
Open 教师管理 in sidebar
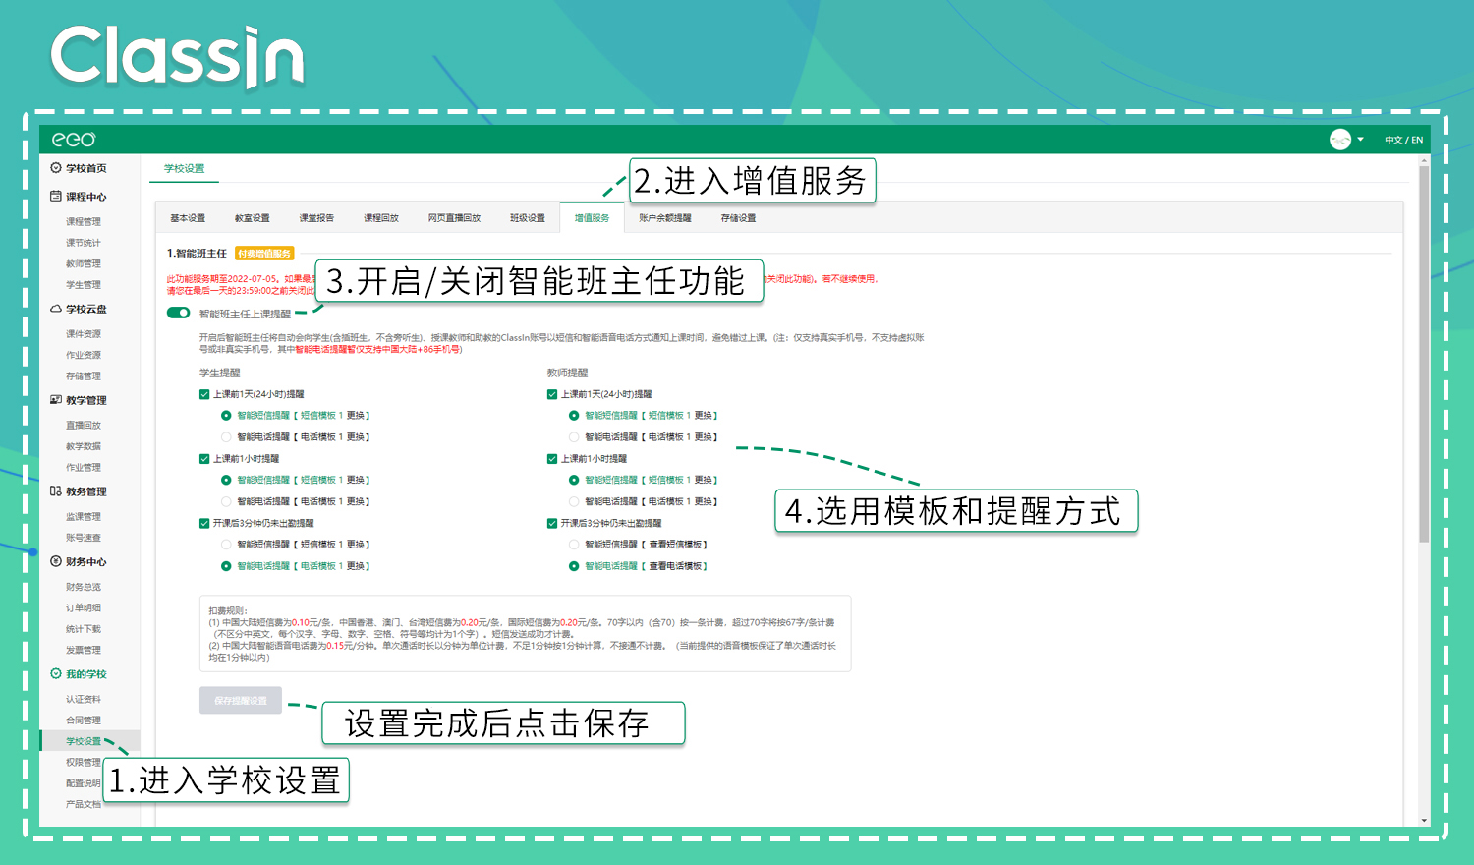pyautogui.click(x=84, y=264)
